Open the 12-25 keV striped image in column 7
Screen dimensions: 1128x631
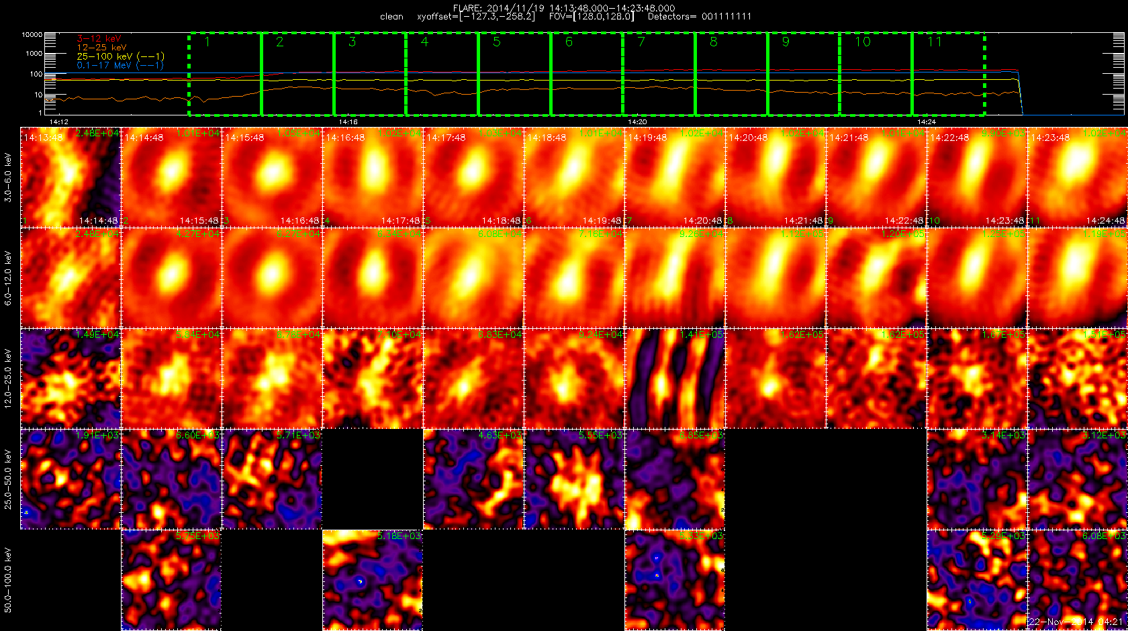click(x=675, y=379)
